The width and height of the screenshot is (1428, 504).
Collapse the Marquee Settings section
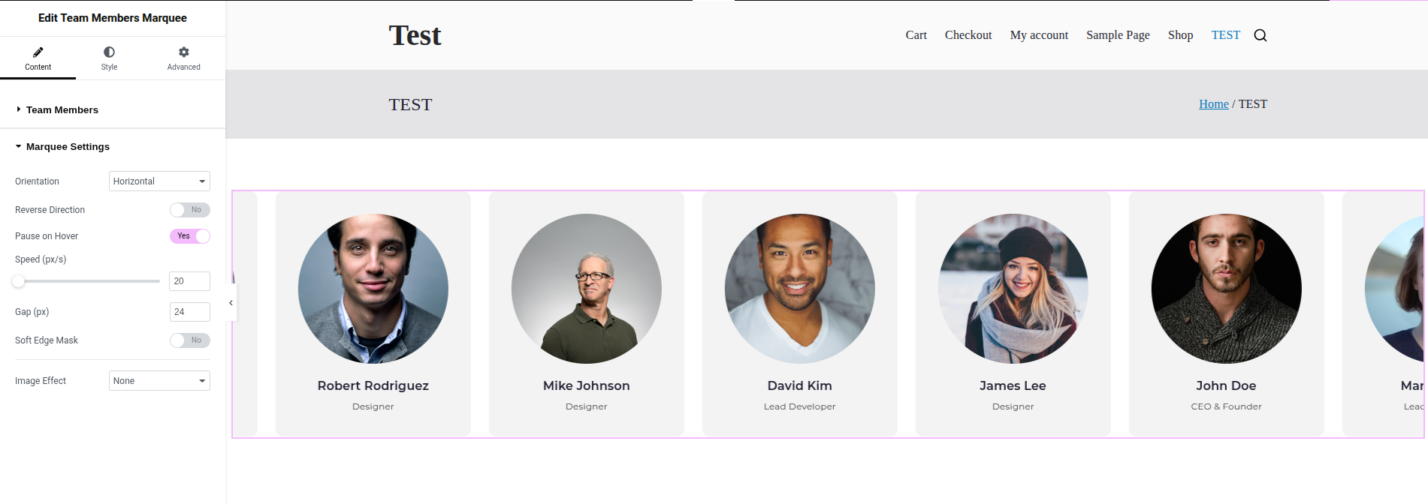pos(67,146)
